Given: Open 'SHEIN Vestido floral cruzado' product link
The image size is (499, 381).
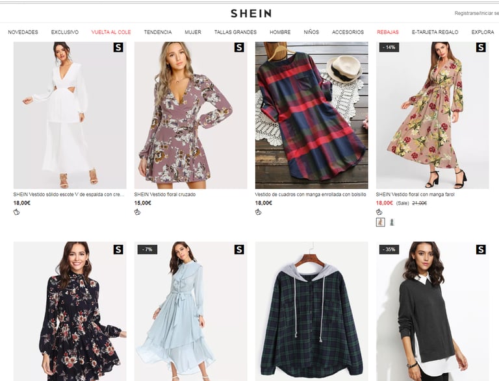Looking at the screenshot, I should click(165, 194).
